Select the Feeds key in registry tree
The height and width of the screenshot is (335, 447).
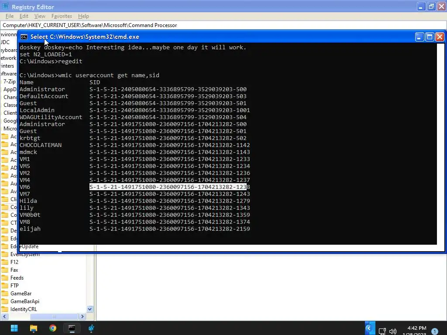pos(17,278)
